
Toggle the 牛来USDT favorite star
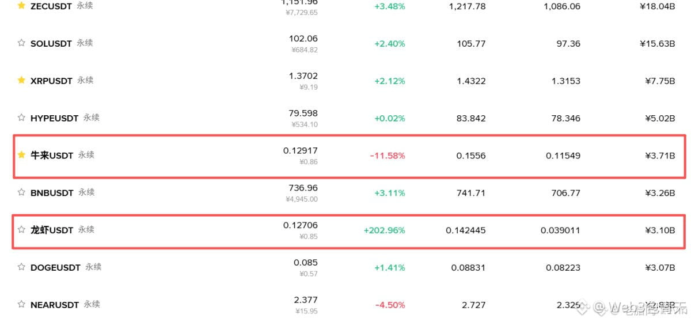click(x=21, y=155)
